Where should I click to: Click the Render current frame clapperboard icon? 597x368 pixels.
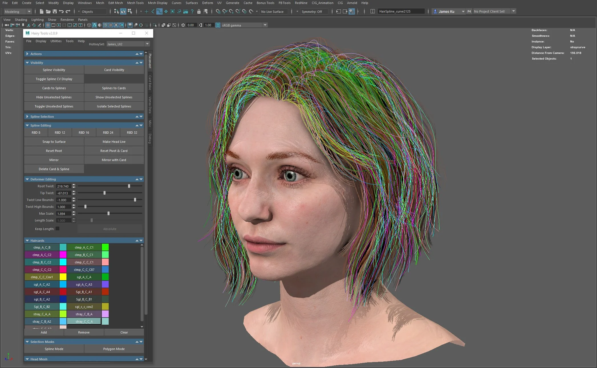pos(186,11)
